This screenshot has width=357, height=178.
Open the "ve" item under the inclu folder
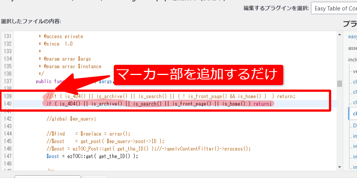(x=354, y=71)
